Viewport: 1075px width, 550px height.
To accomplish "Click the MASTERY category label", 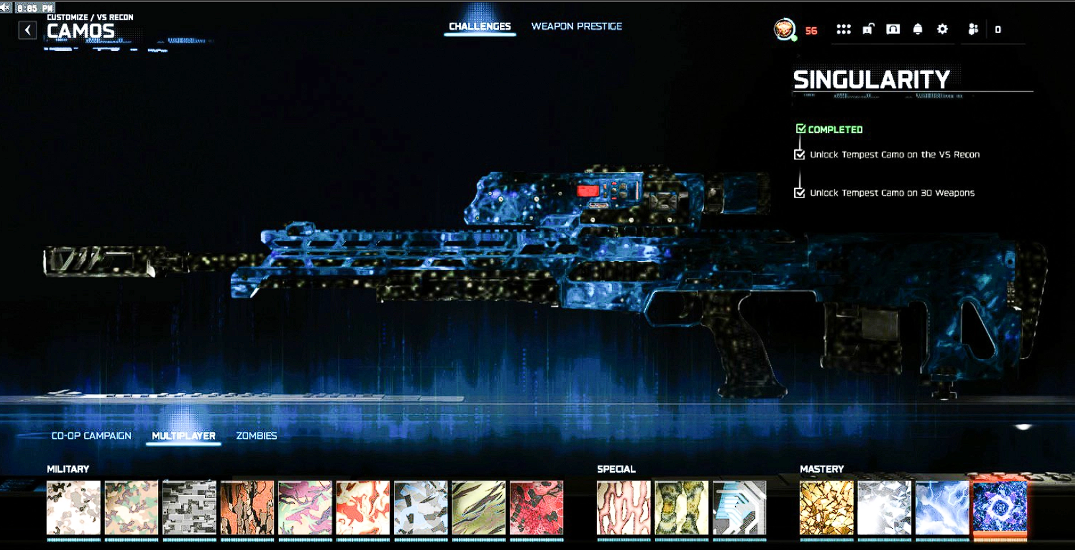I will (x=822, y=469).
